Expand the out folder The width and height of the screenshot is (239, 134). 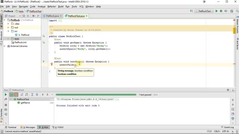[x=8, y=28]
